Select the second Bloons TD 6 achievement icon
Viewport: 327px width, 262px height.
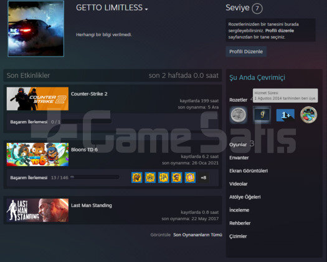pos(150,178)
